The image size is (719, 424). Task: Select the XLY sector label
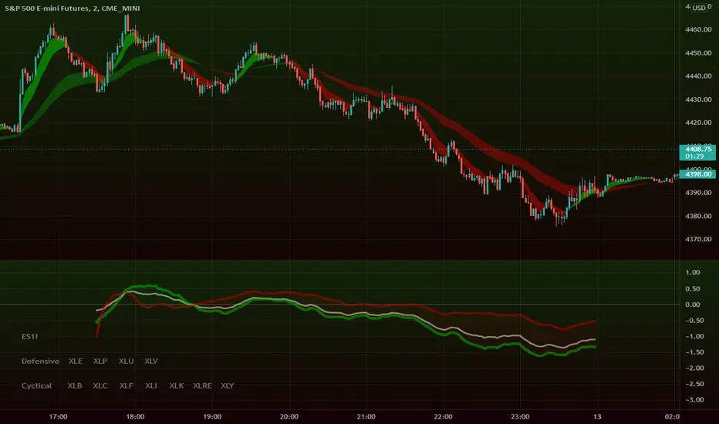pos(228,386)
